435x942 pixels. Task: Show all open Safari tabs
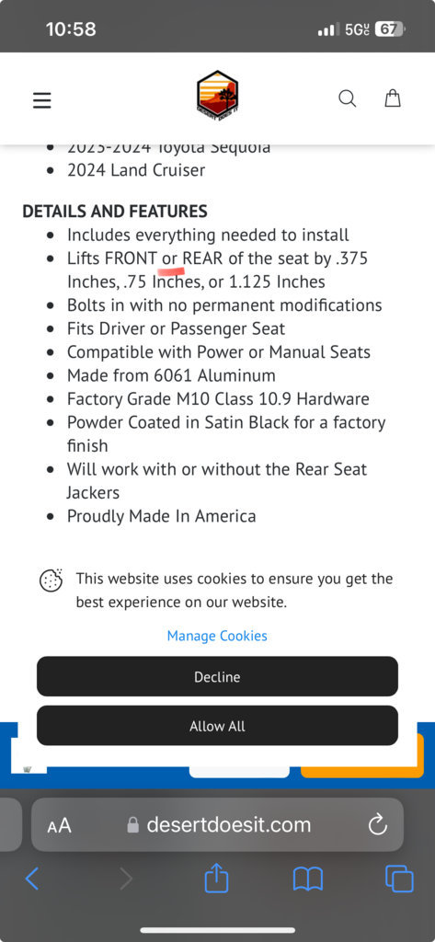399,879
